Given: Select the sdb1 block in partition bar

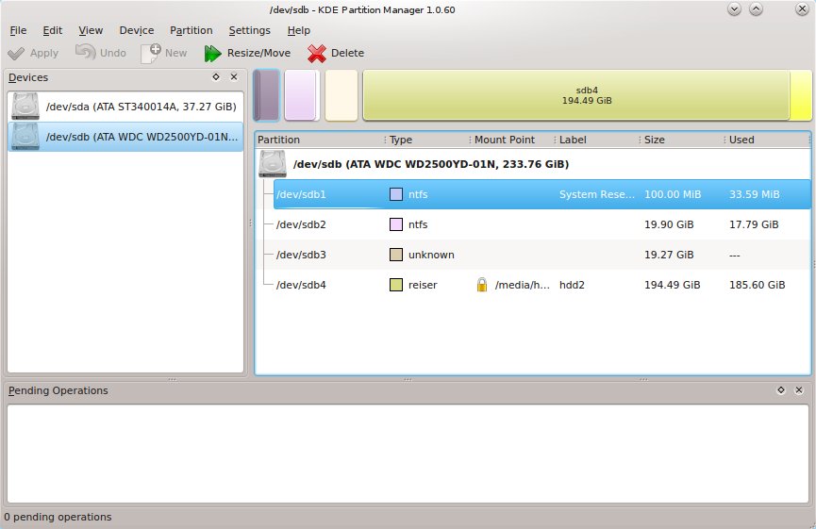Looking at the screenshot, I should [266, 95].
